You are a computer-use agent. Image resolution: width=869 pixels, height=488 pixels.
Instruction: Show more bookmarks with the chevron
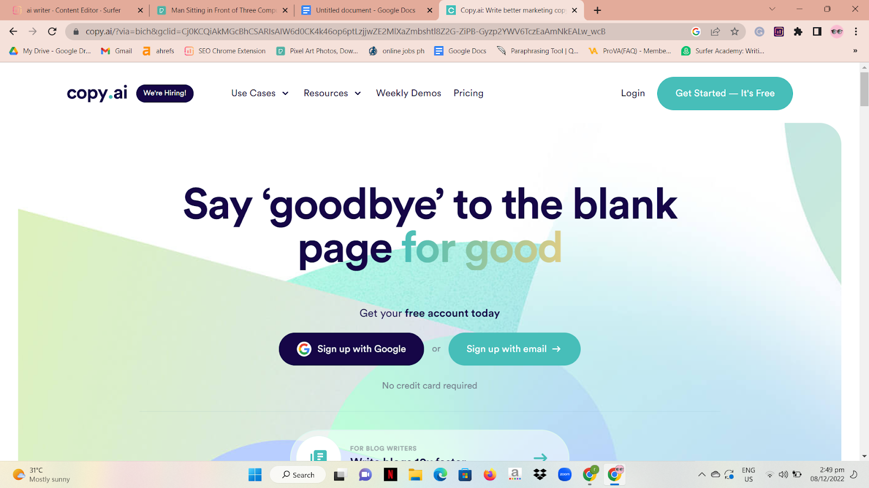(x=855, y=51)
